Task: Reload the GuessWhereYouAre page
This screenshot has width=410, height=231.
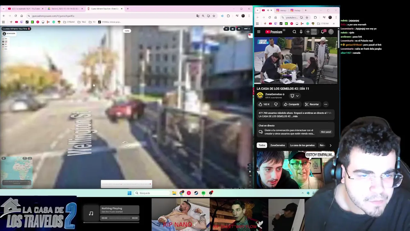Action: click(16, 16)
